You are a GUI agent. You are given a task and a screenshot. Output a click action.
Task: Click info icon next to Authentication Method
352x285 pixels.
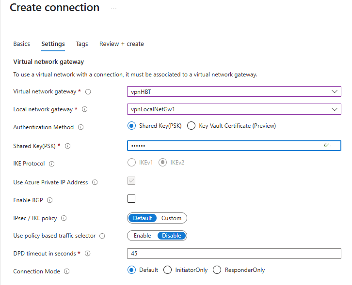(x=81, y=127)
